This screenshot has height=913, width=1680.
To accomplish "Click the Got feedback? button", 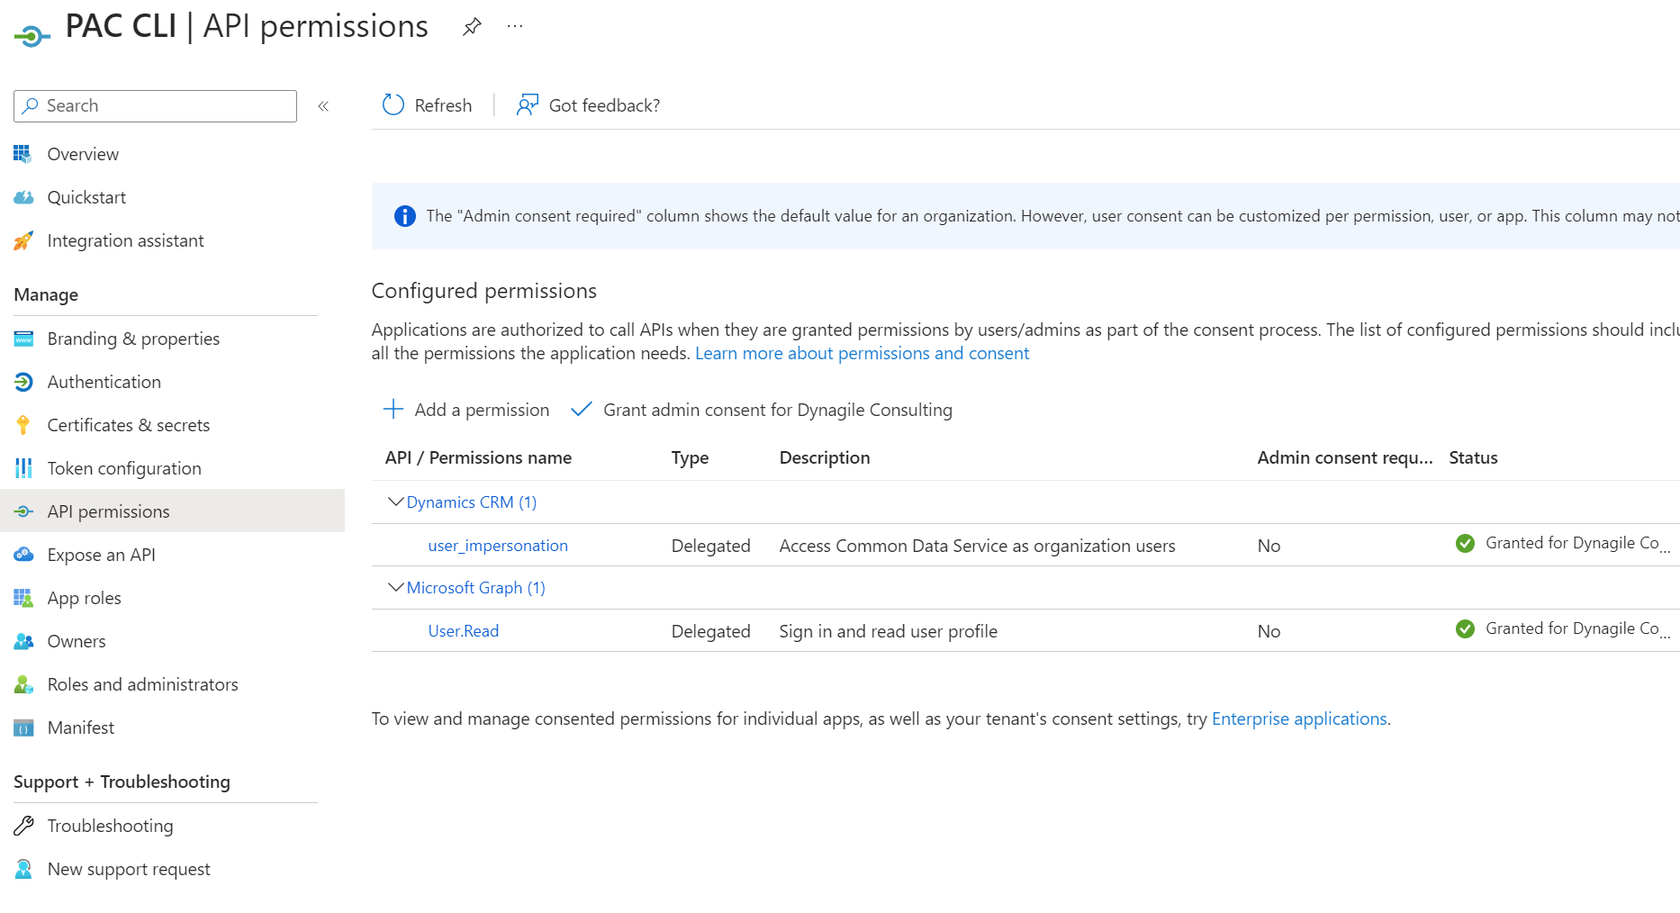I will click(x=589, y=105).
